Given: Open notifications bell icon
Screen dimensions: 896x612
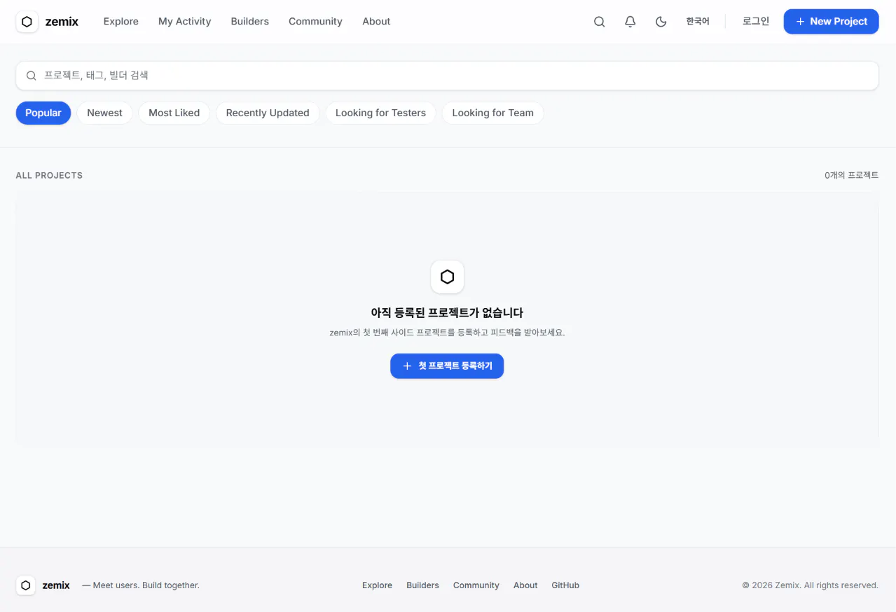Looking at the screenshot, I should click(x=630, y=22).
